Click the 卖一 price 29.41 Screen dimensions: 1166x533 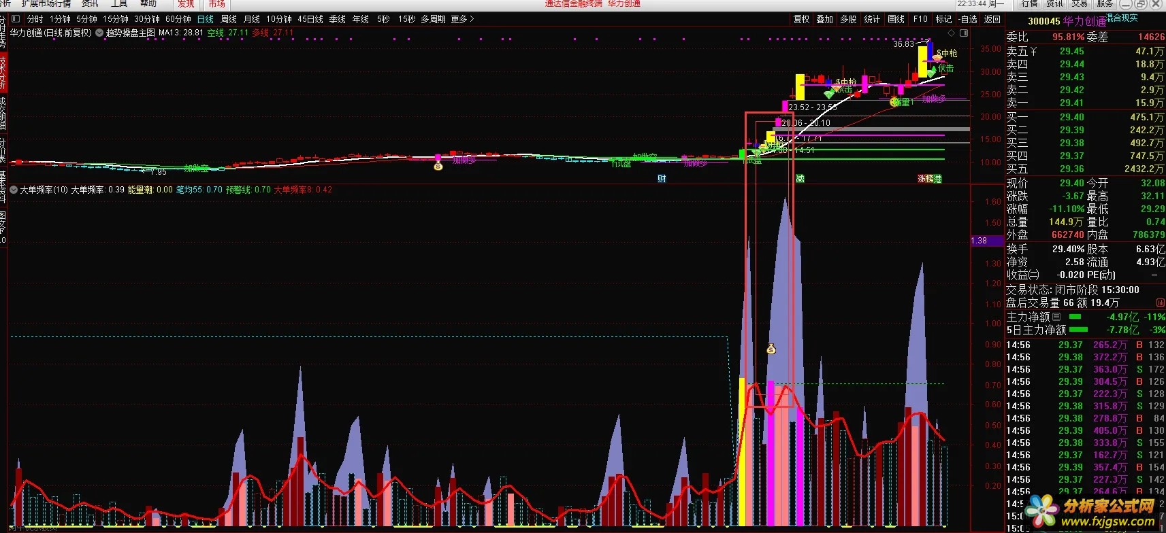click(1071, 103)
